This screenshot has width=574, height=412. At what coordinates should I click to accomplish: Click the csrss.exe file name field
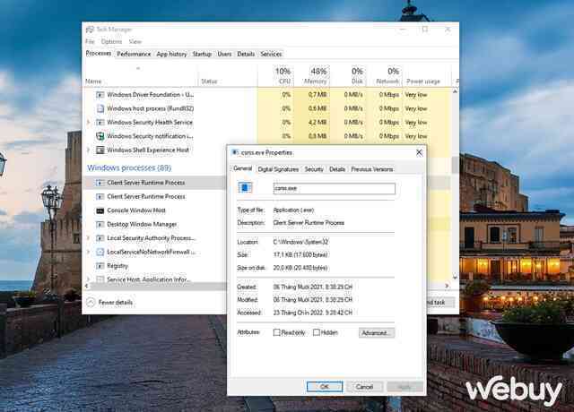[335, 188]
